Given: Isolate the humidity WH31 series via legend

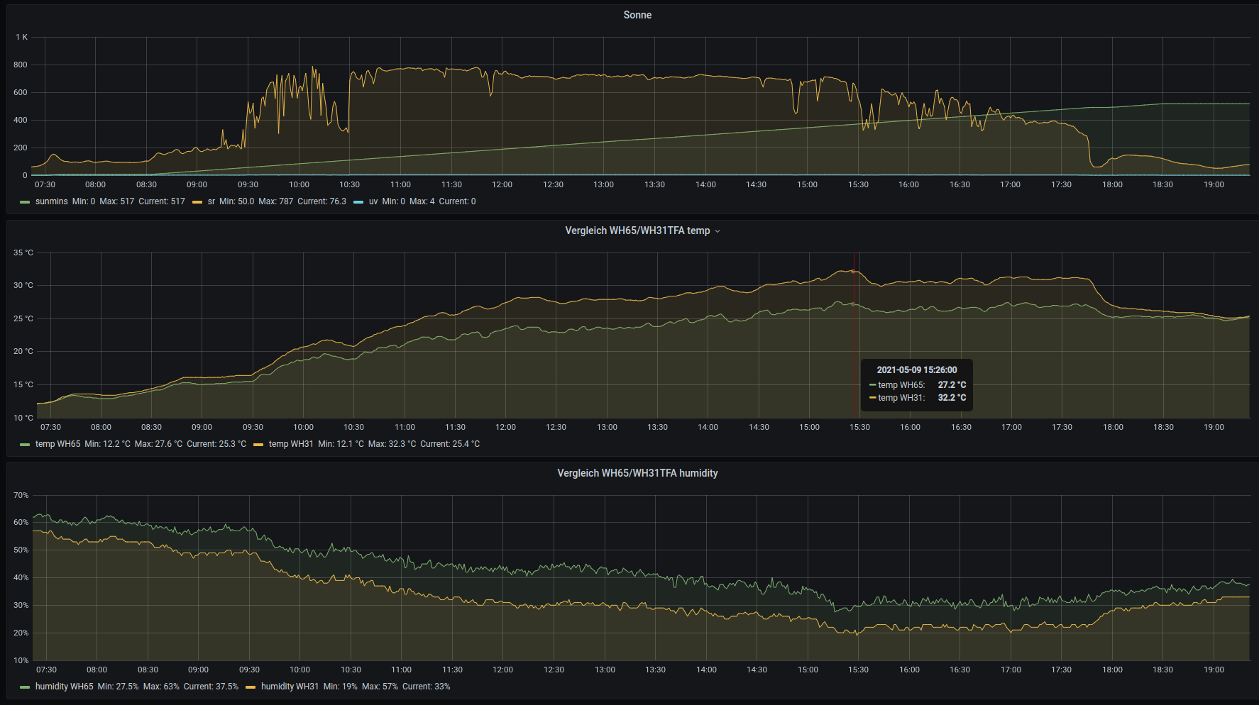Looking at the screenshot, I should tap(290, 687).
